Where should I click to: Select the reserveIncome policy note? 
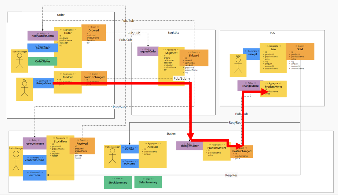point(34,143)
